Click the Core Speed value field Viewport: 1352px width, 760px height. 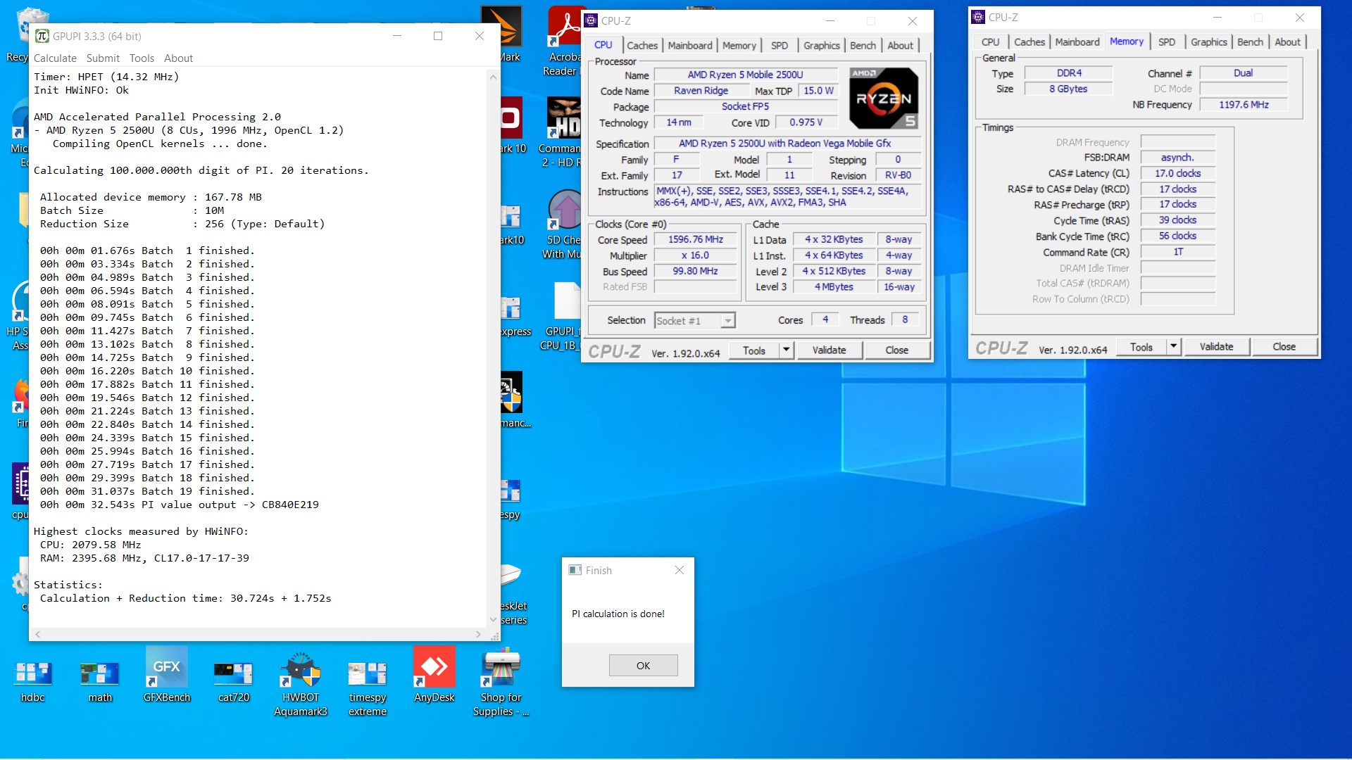click(696, 239)
